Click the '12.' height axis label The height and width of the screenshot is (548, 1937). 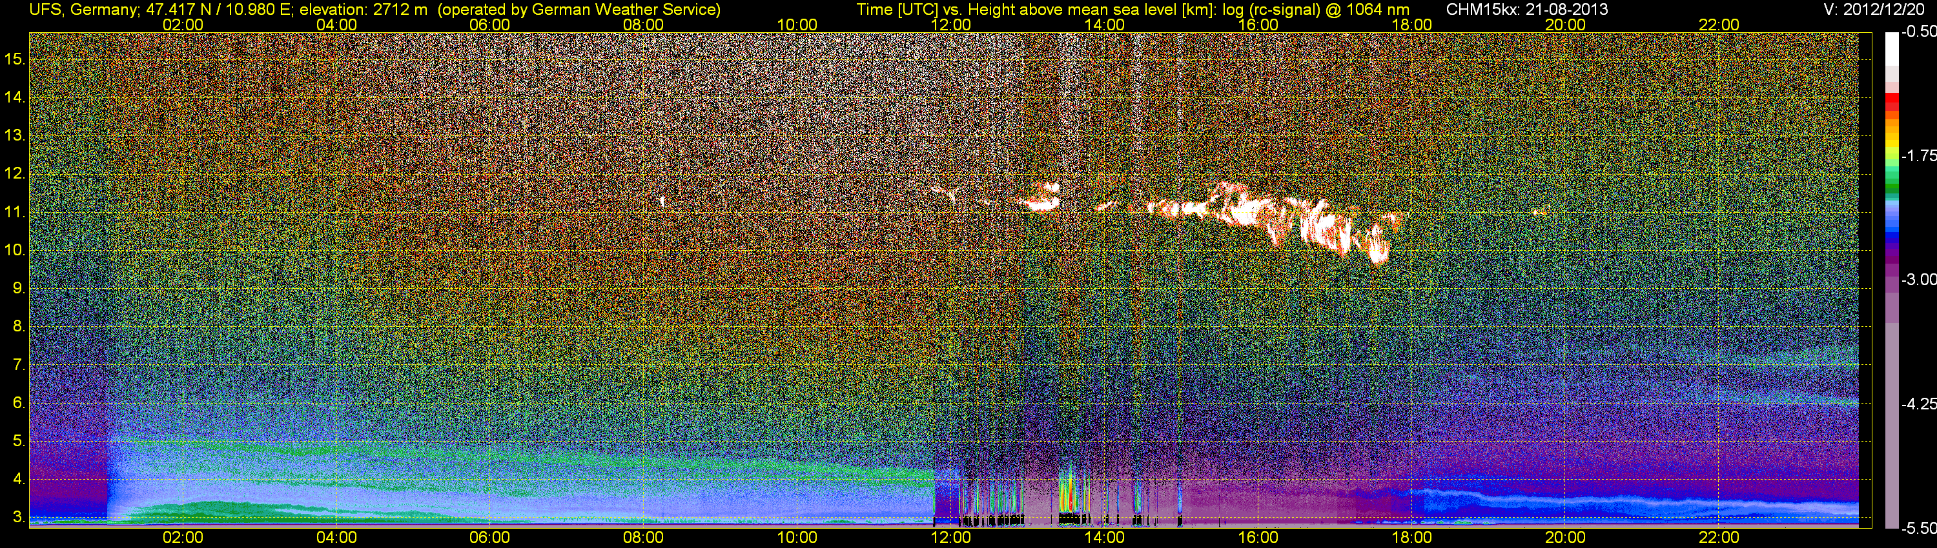point(15,173)
